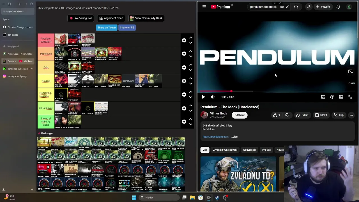The image size is (359, 202).
Task: Like the video with thumbs up
Action: tap(277, 115)
